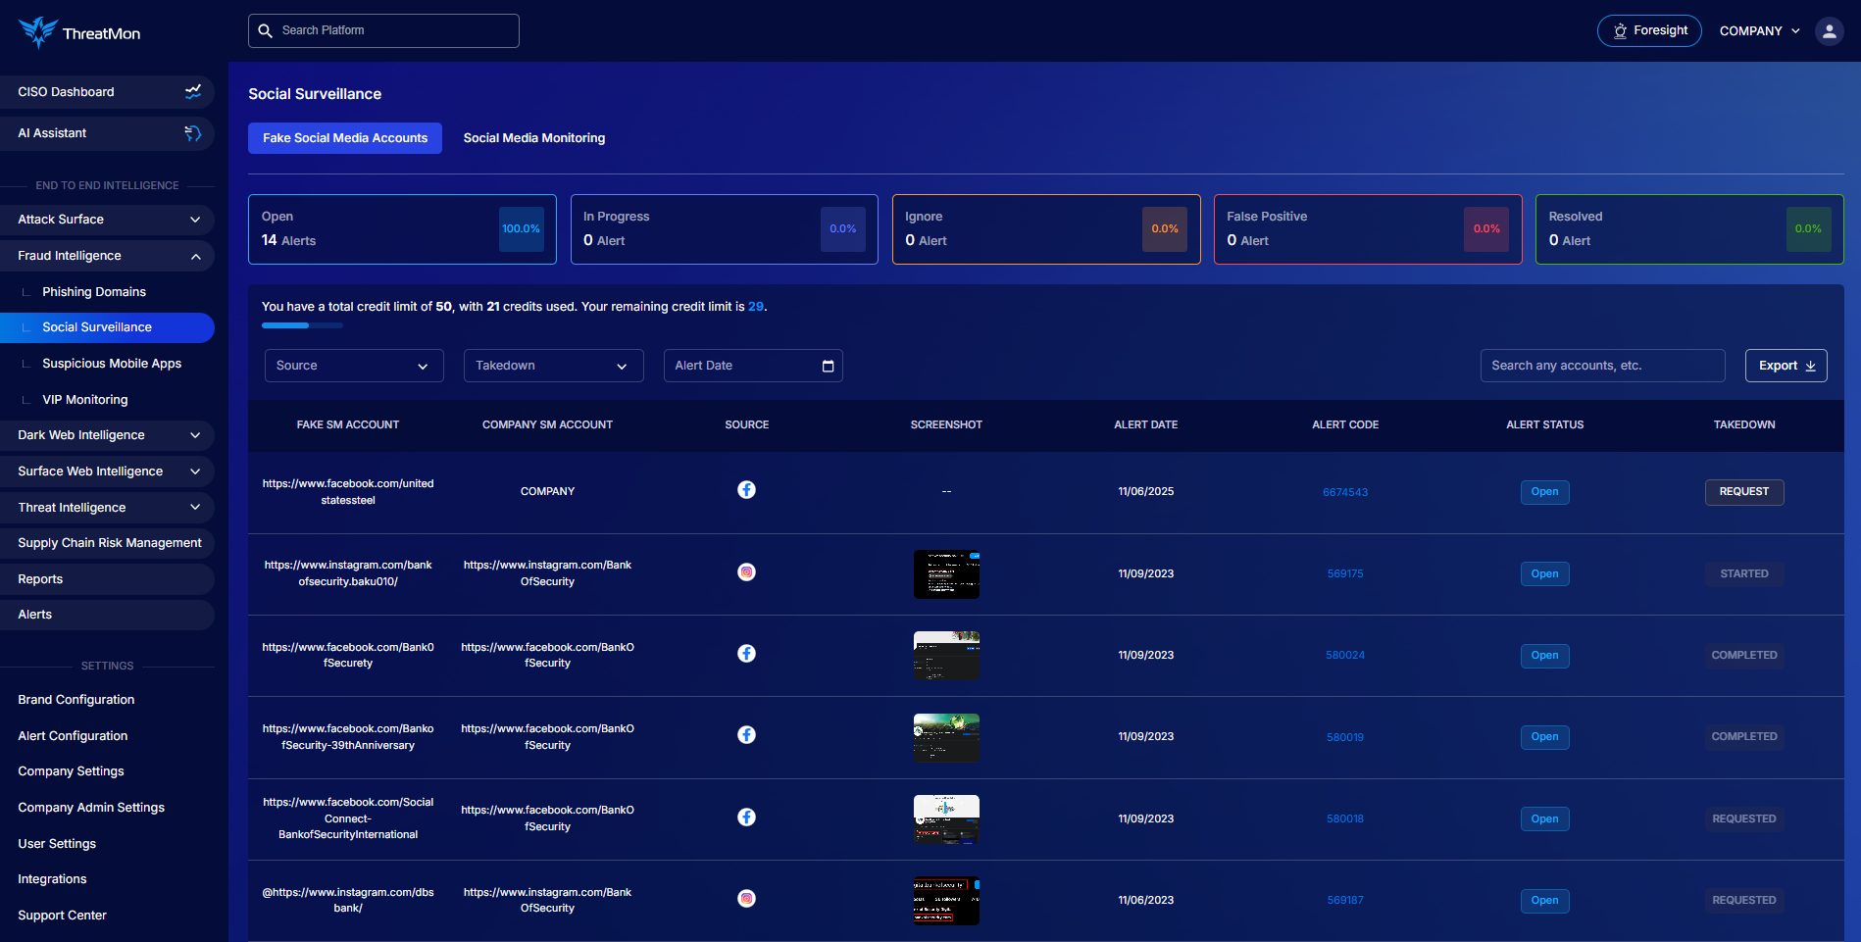Click the CISO Dashboard chart icon
The width and height of the screenshot is (1861, 942).
coord(193,91)
